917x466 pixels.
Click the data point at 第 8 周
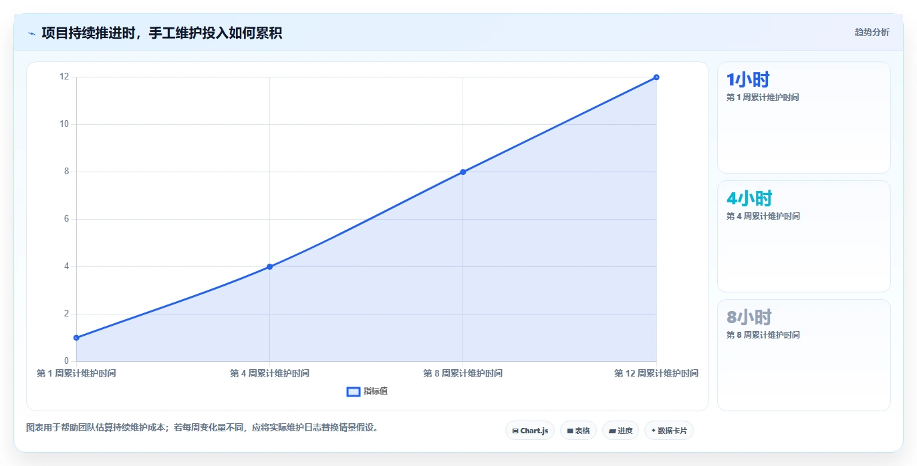coord(463,172)
